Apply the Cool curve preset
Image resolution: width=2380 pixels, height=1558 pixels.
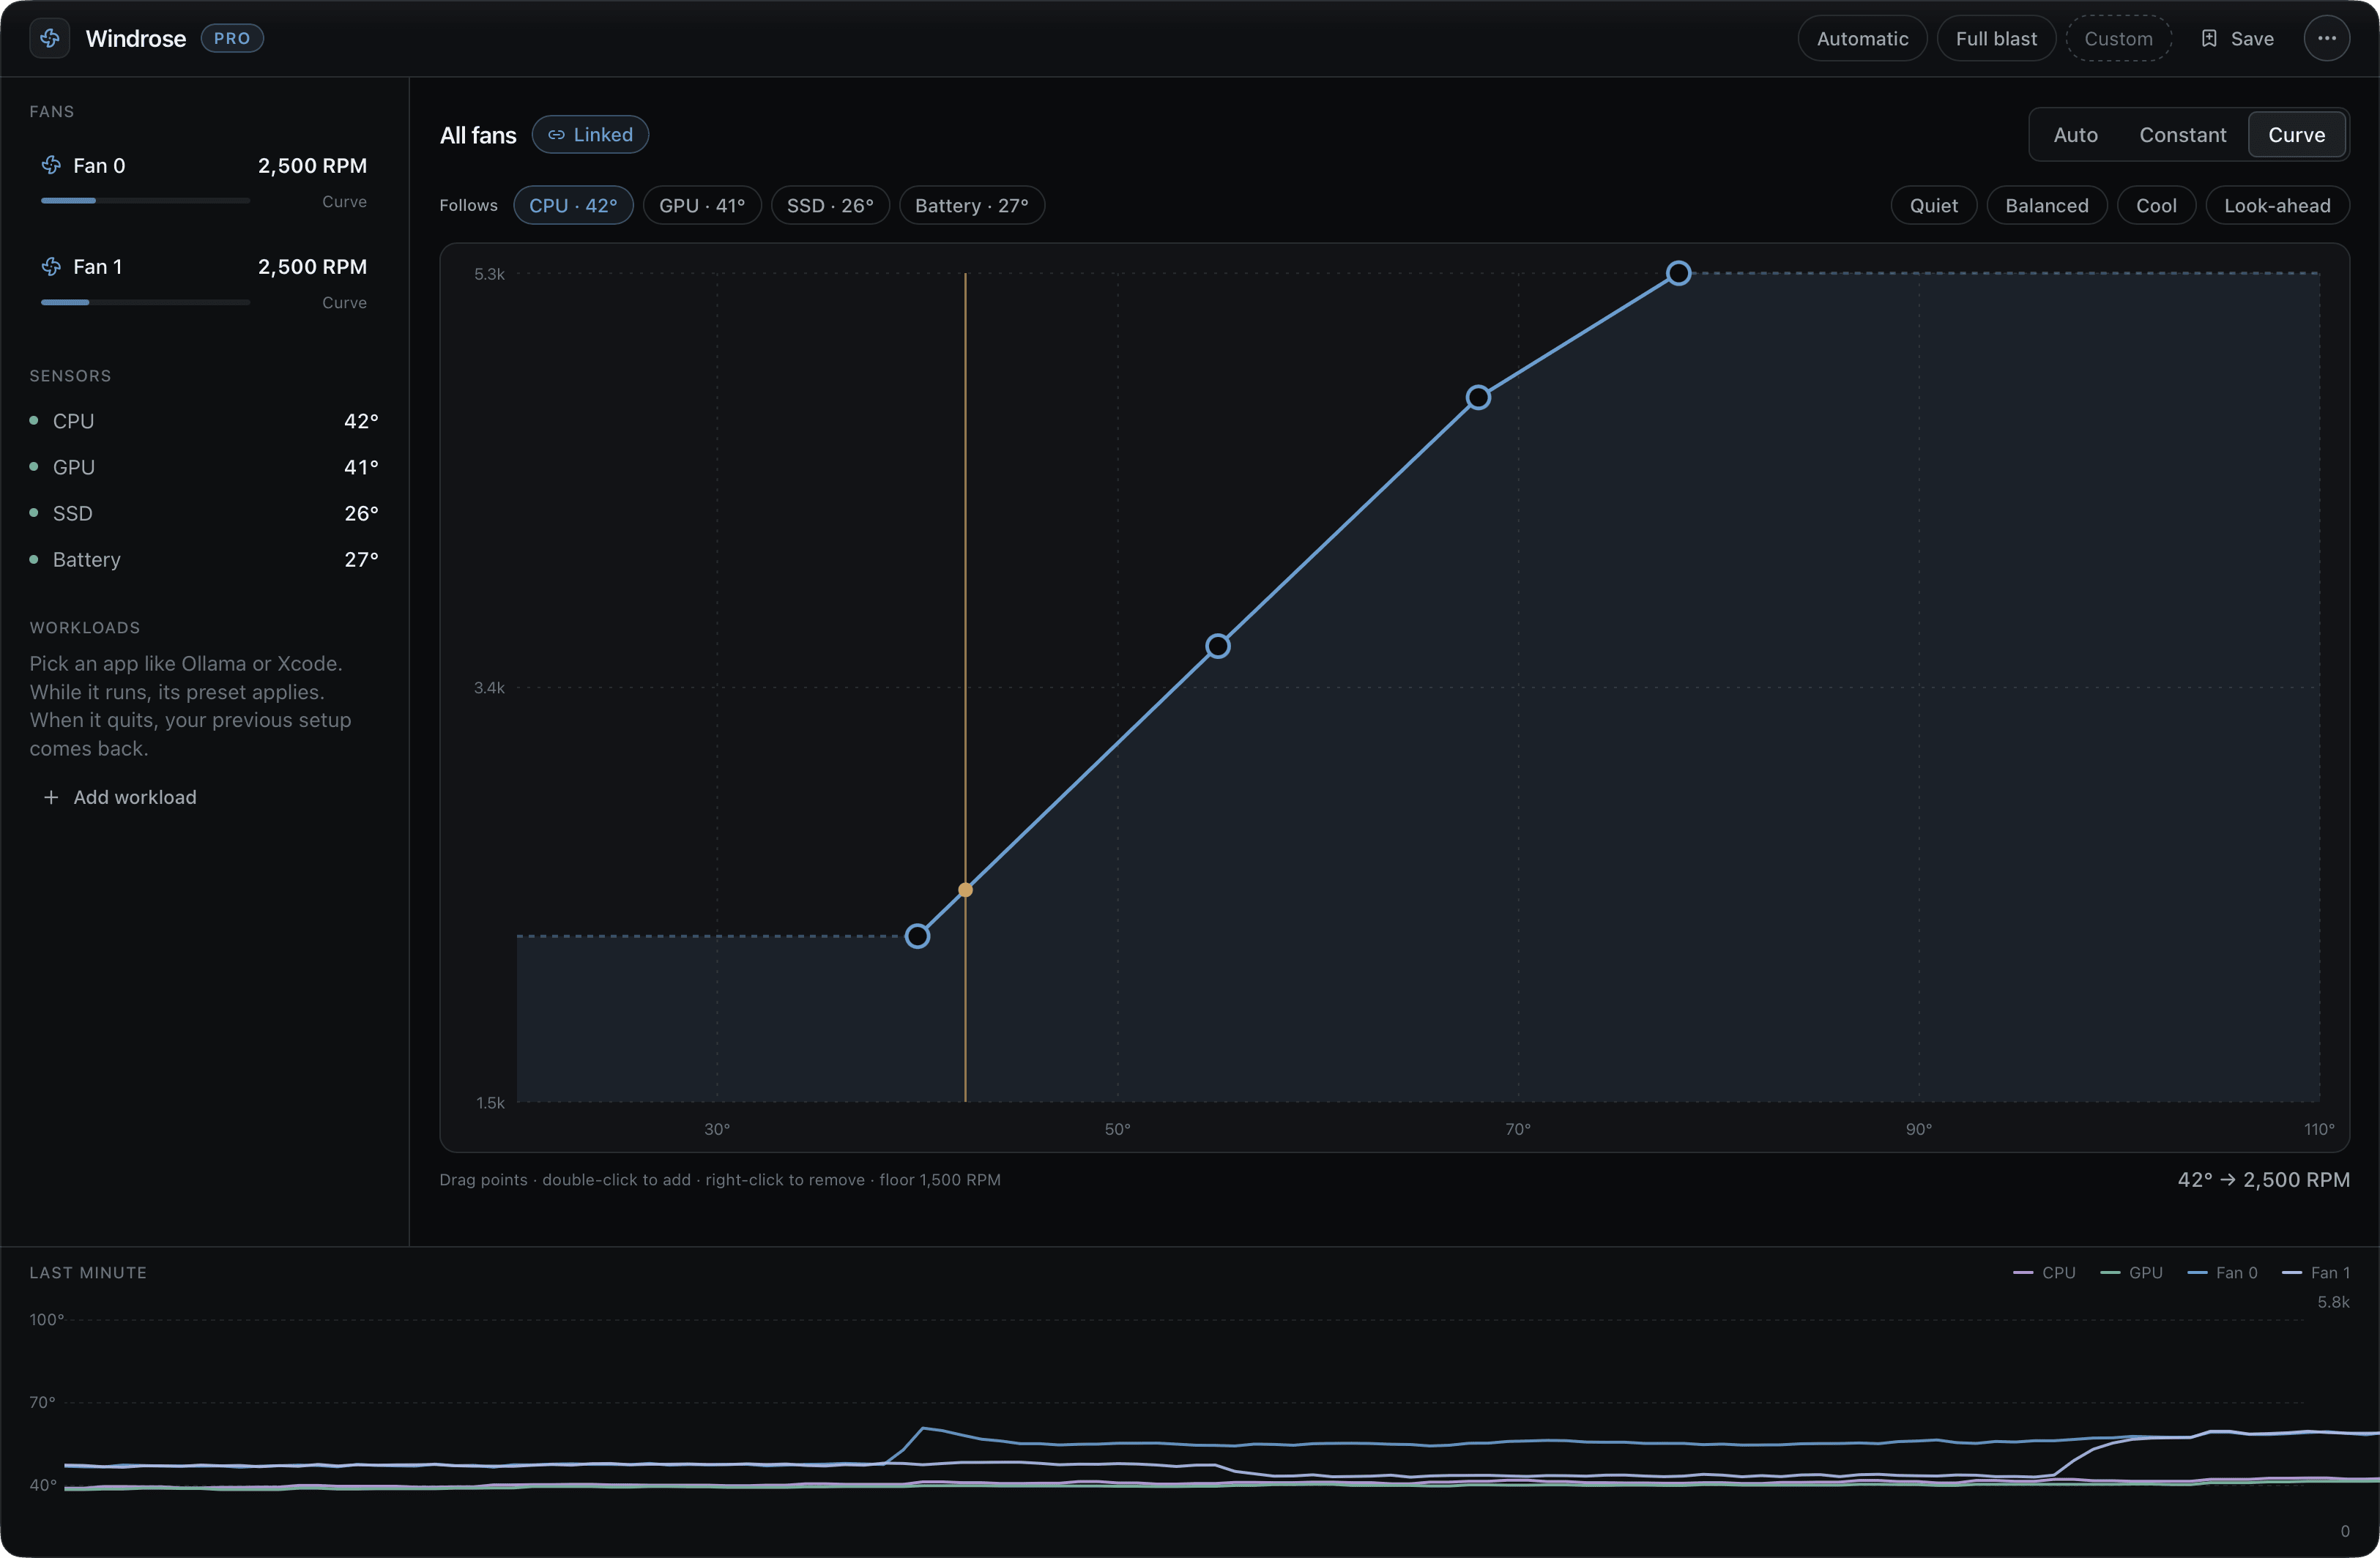point(2156,205)
